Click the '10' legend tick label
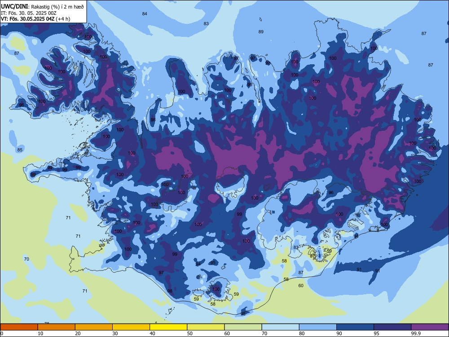This screenshot has width=449, height=337. click(40, 333)
